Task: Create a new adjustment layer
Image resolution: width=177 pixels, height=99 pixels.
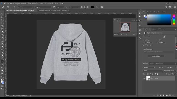Action: coord(164,95)
